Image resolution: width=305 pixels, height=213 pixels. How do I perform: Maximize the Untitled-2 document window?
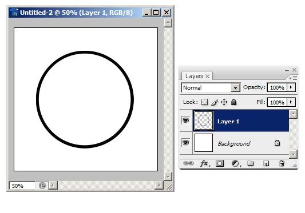[156, 13]
